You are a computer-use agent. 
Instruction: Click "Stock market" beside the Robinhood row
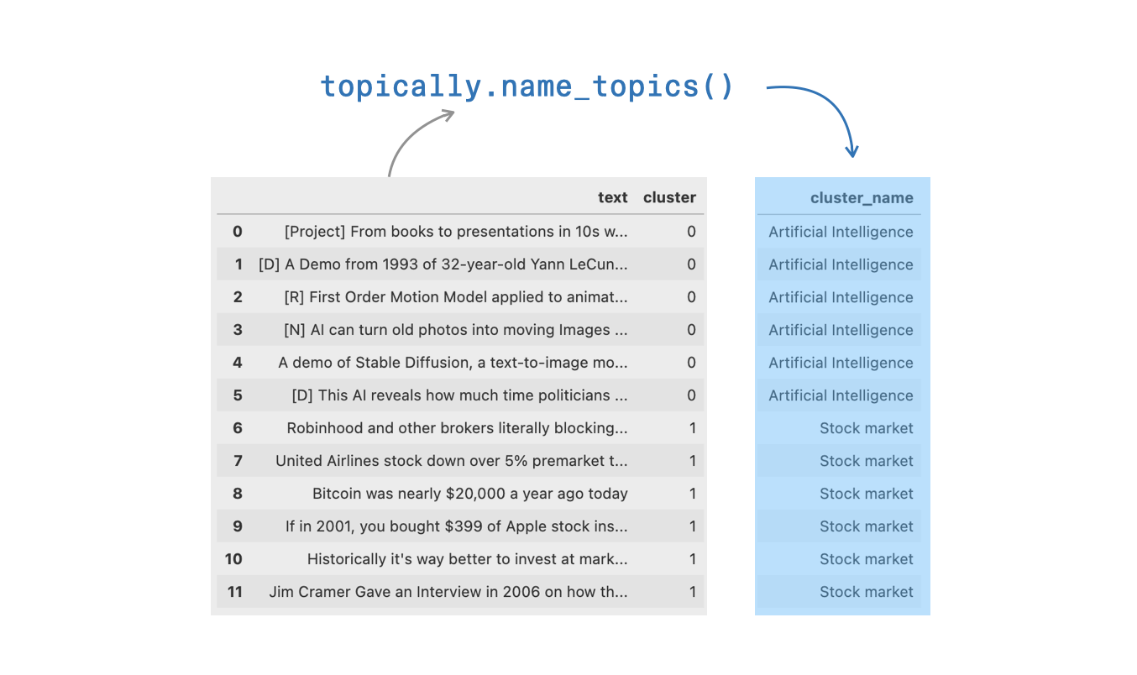867,428
